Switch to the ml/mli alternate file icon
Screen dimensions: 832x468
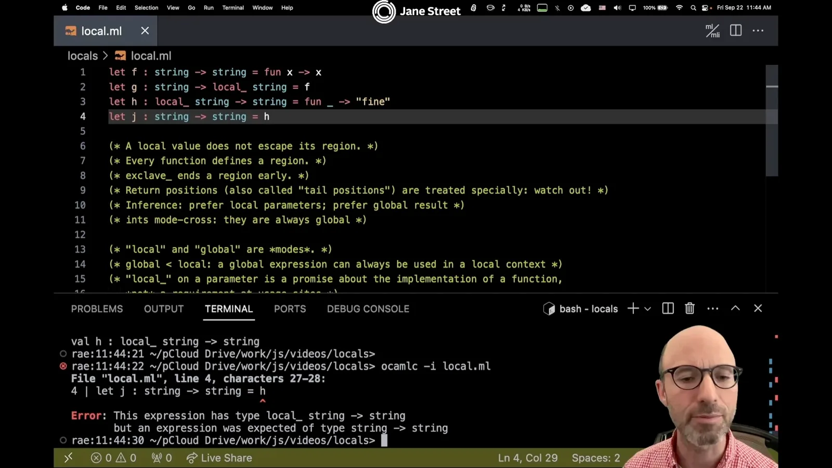pyautogui.click(x=712, y=31)
